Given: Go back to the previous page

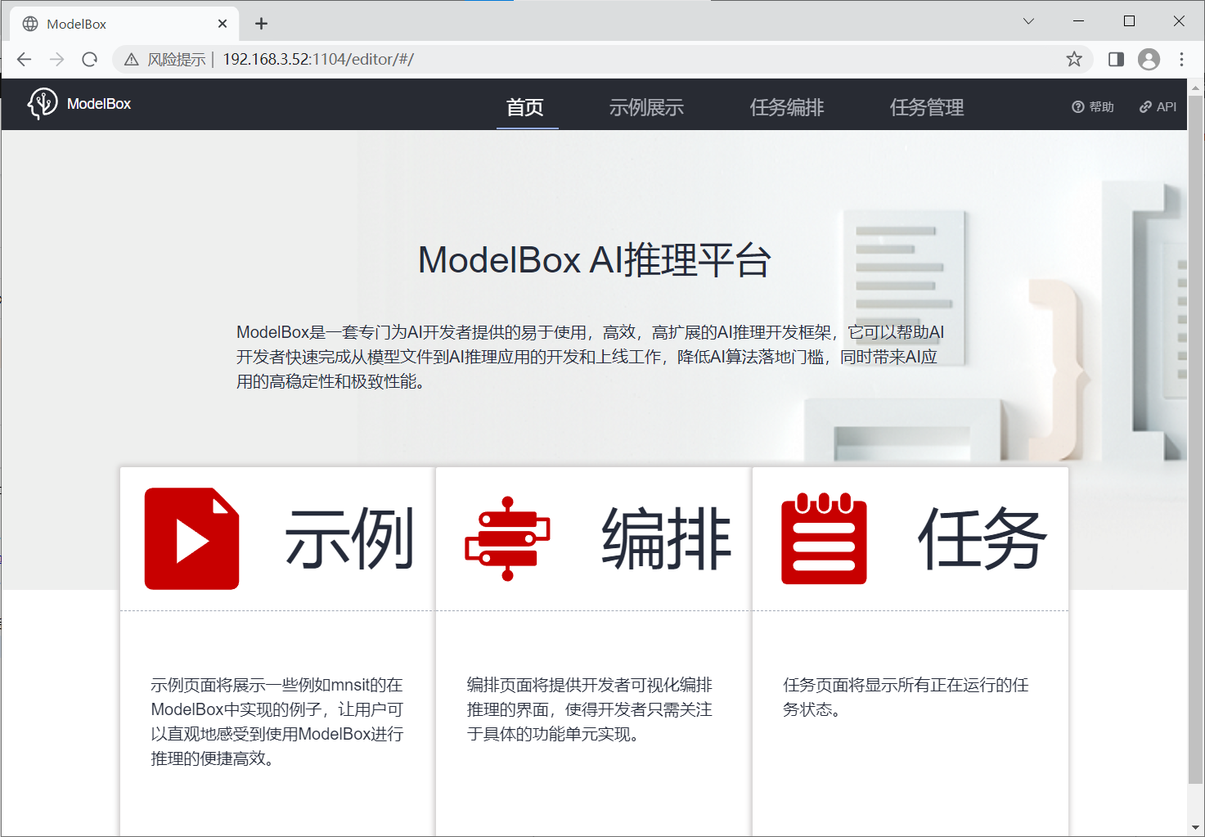Looking at the screenshot, I should click(24, 59).
